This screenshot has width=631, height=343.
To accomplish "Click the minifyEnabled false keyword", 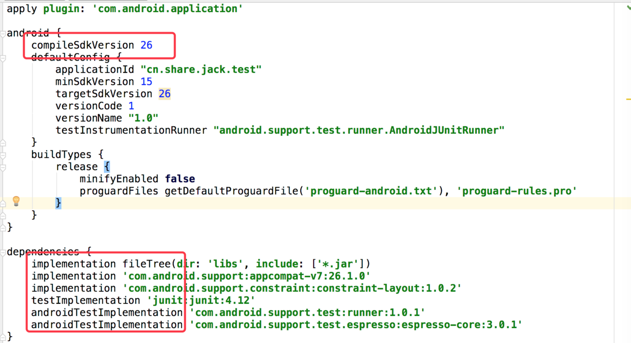I will coord(180,179).
